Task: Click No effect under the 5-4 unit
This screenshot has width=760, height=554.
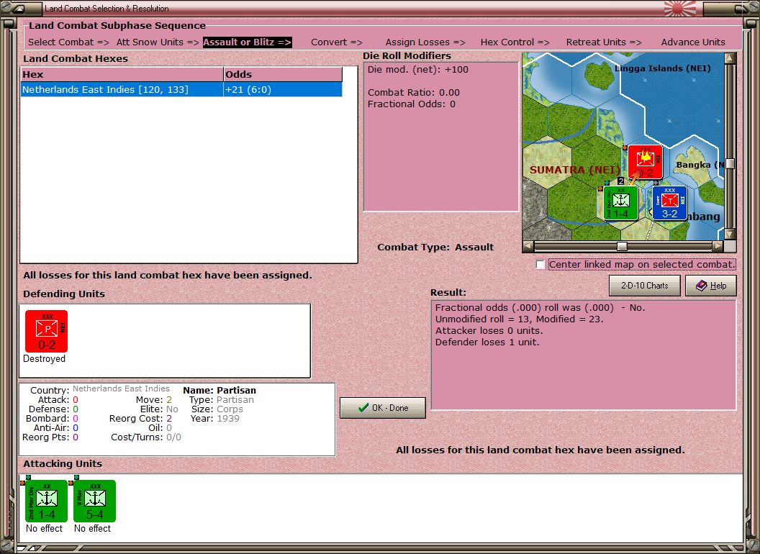Action: click(x=92, y=528)
